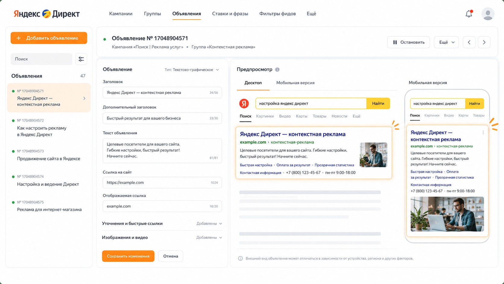Click the desktop preview ad headline link

coord(293,134)
